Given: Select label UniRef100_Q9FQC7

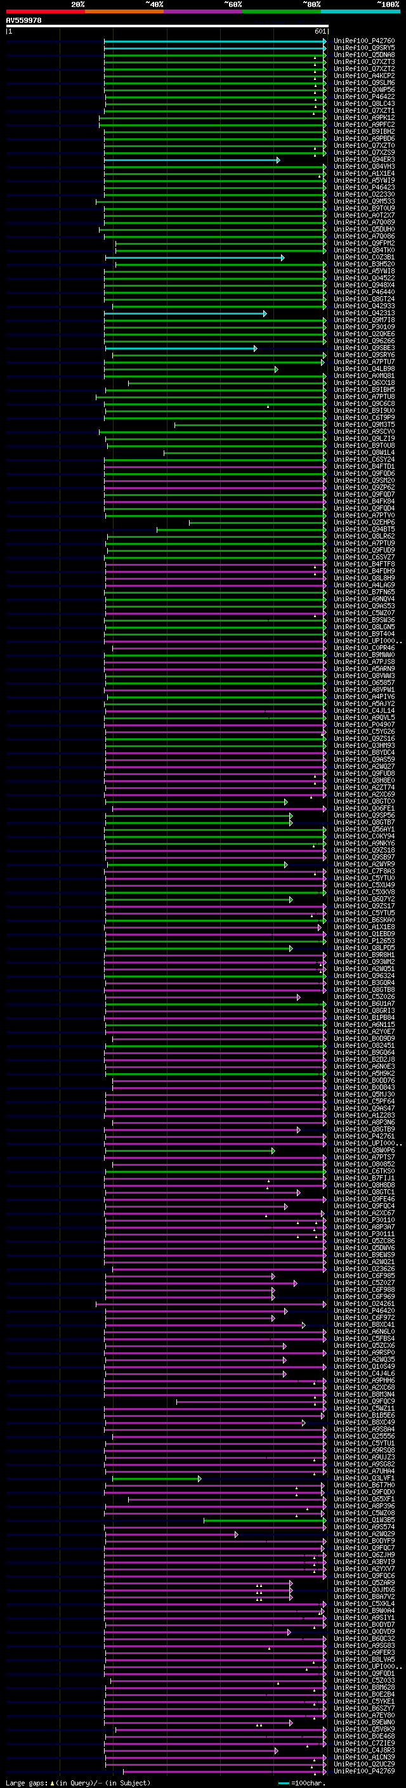Looking at the screenshot, I should pyautogui.click(x=364, y=1548).
